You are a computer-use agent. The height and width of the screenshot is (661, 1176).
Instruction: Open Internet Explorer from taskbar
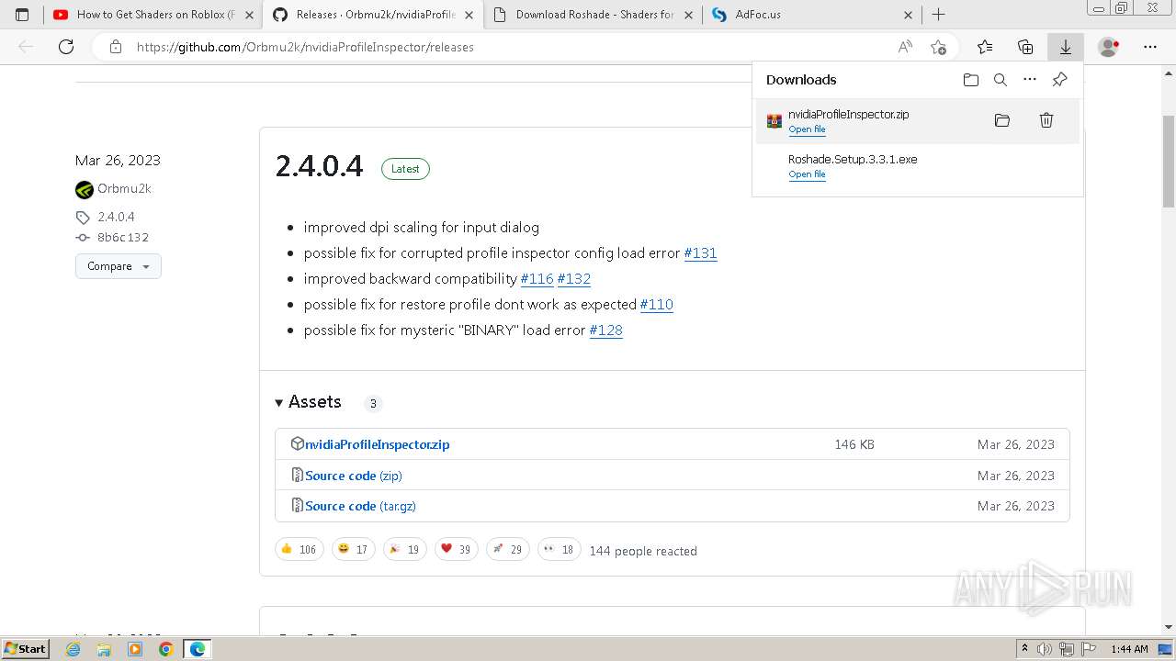coord(73,649)
